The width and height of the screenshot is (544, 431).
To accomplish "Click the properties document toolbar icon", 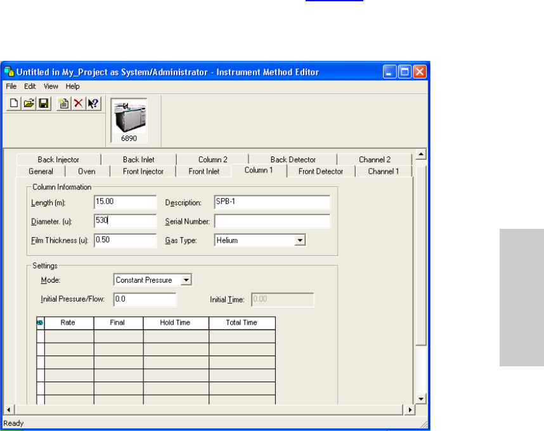I will coord(63,103).
